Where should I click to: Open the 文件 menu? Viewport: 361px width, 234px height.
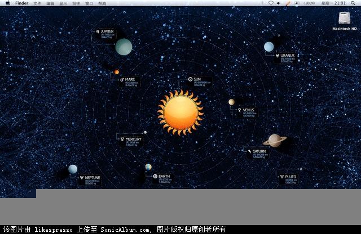pos(37,3)
